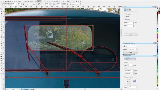Open the Undo history dropdown arrow

point(21,1)
